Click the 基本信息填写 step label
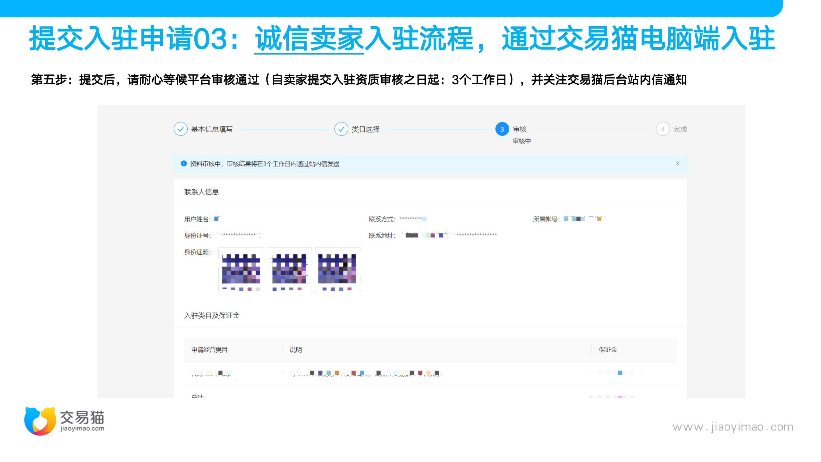Viewport: 821px width, 462px height. (212, 129)
